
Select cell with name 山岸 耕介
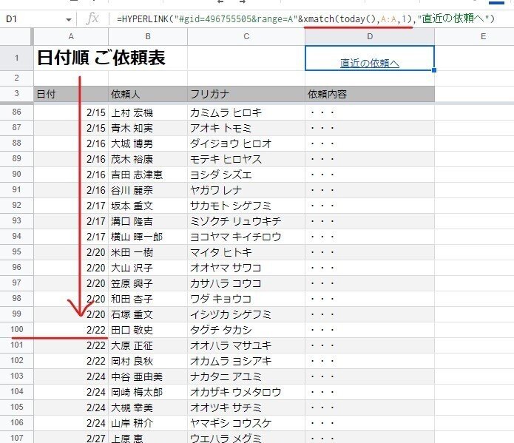(148, 423)
